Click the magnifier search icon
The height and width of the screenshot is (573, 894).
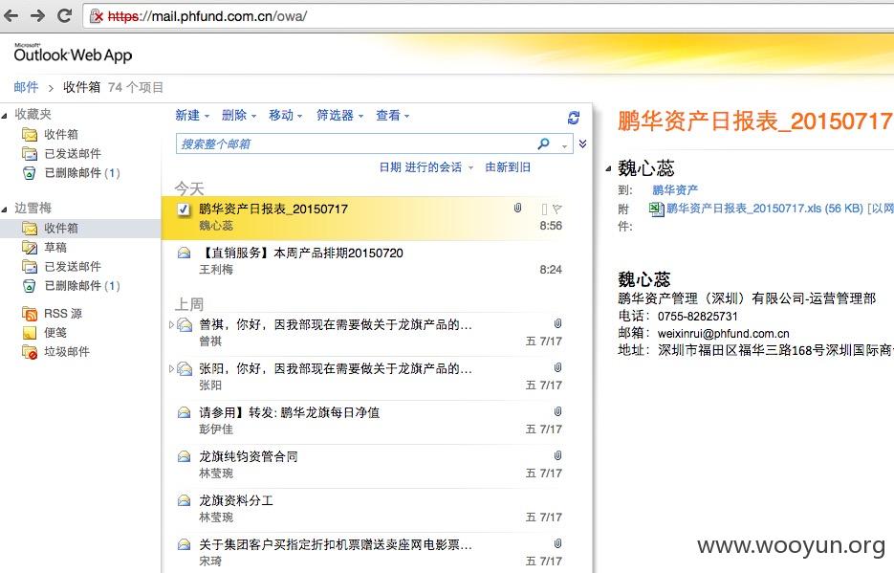pos(544,143)
